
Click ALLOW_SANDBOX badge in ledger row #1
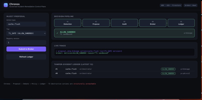(168, 69)
